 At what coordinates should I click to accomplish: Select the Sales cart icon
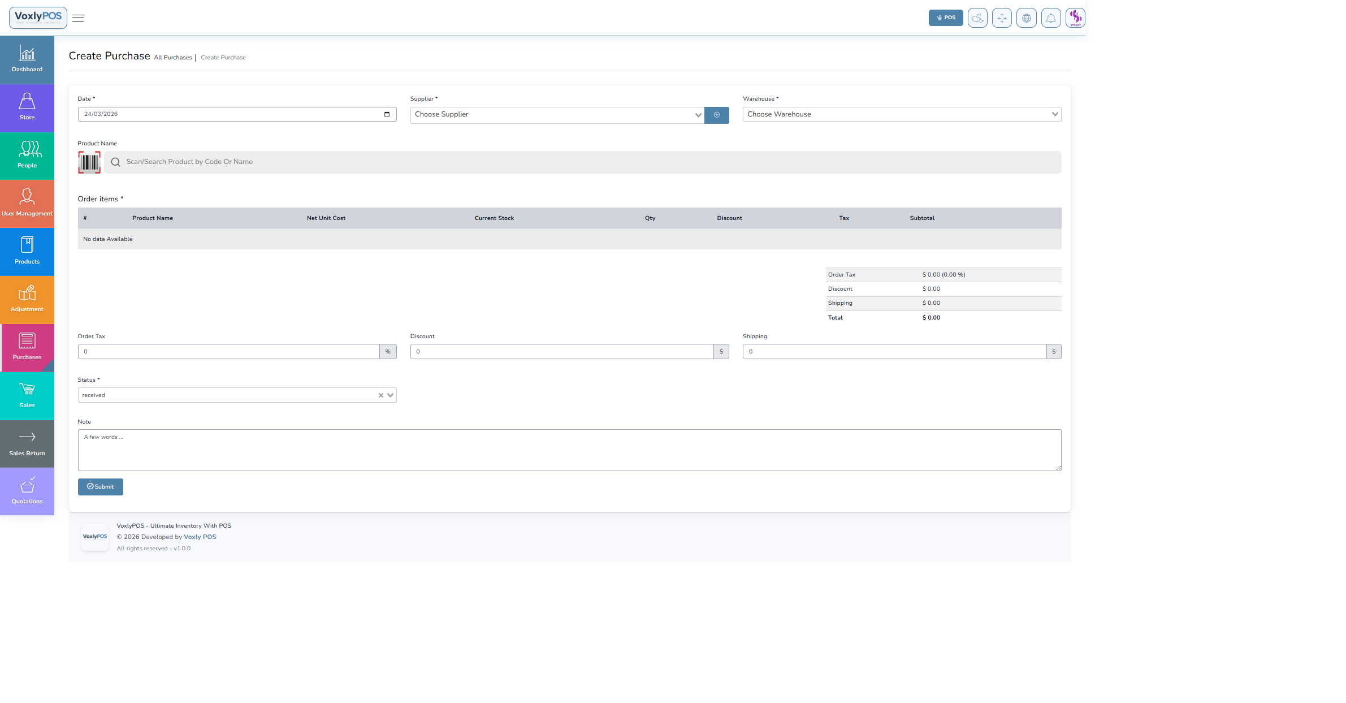pyautogui.click(x=27, y=395)
